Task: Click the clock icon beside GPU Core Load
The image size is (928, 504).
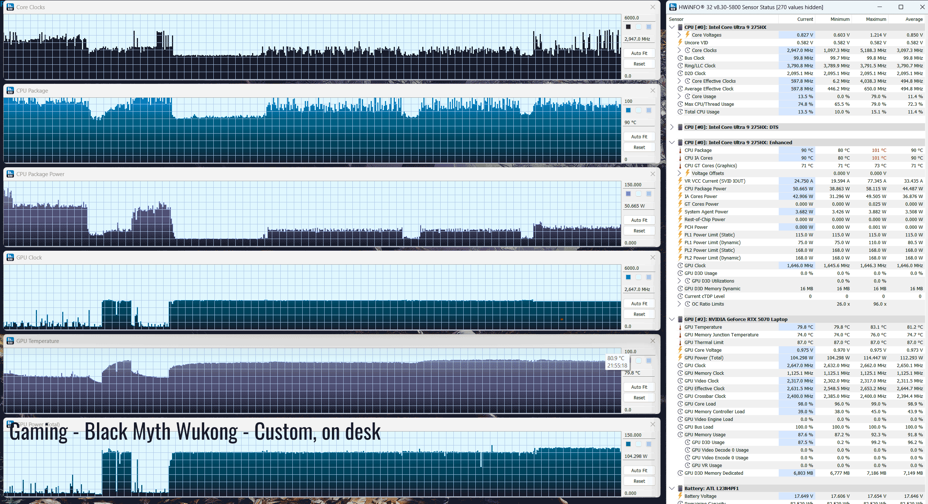Action: pos(680,404)
